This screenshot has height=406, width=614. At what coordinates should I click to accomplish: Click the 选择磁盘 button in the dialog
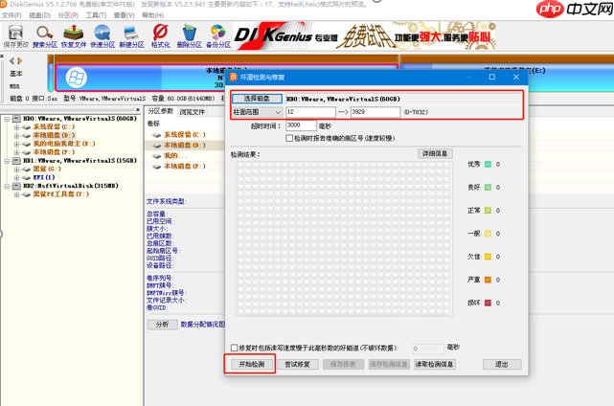(257, 99)
